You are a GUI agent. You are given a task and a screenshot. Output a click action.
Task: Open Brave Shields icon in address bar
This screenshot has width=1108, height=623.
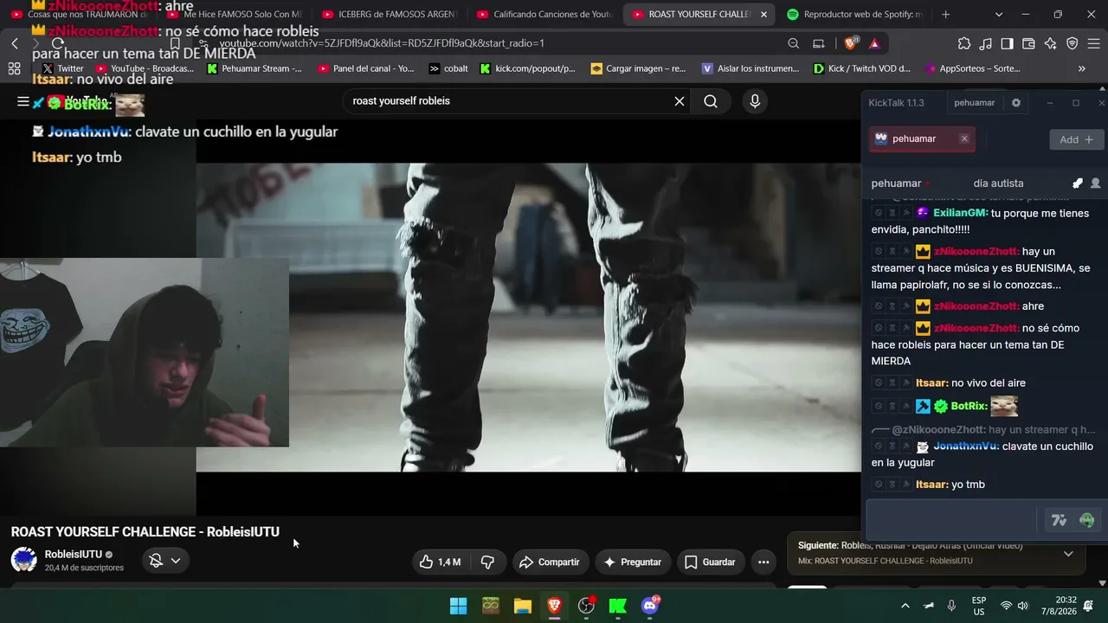click(851, 43)
